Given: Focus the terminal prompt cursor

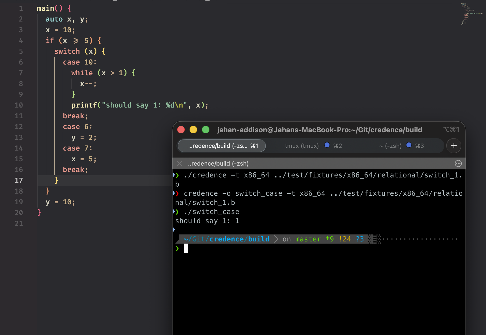Looking at the screenshot, I should (186, 248).
